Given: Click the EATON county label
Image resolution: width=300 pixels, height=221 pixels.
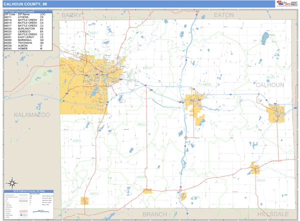Looking at the screenshot, I should tap(223, 15).
